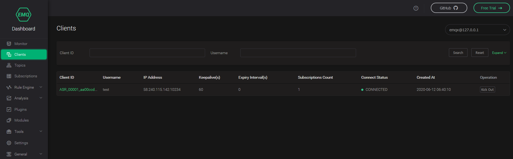Screen dimensions: 513x159
Task: Click the Search button
Action: click(x=458, y=53)
